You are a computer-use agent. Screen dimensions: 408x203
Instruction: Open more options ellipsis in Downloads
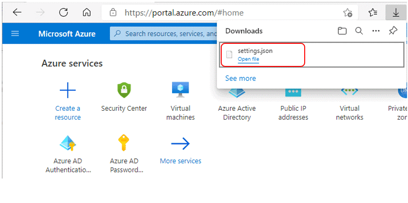376,31
